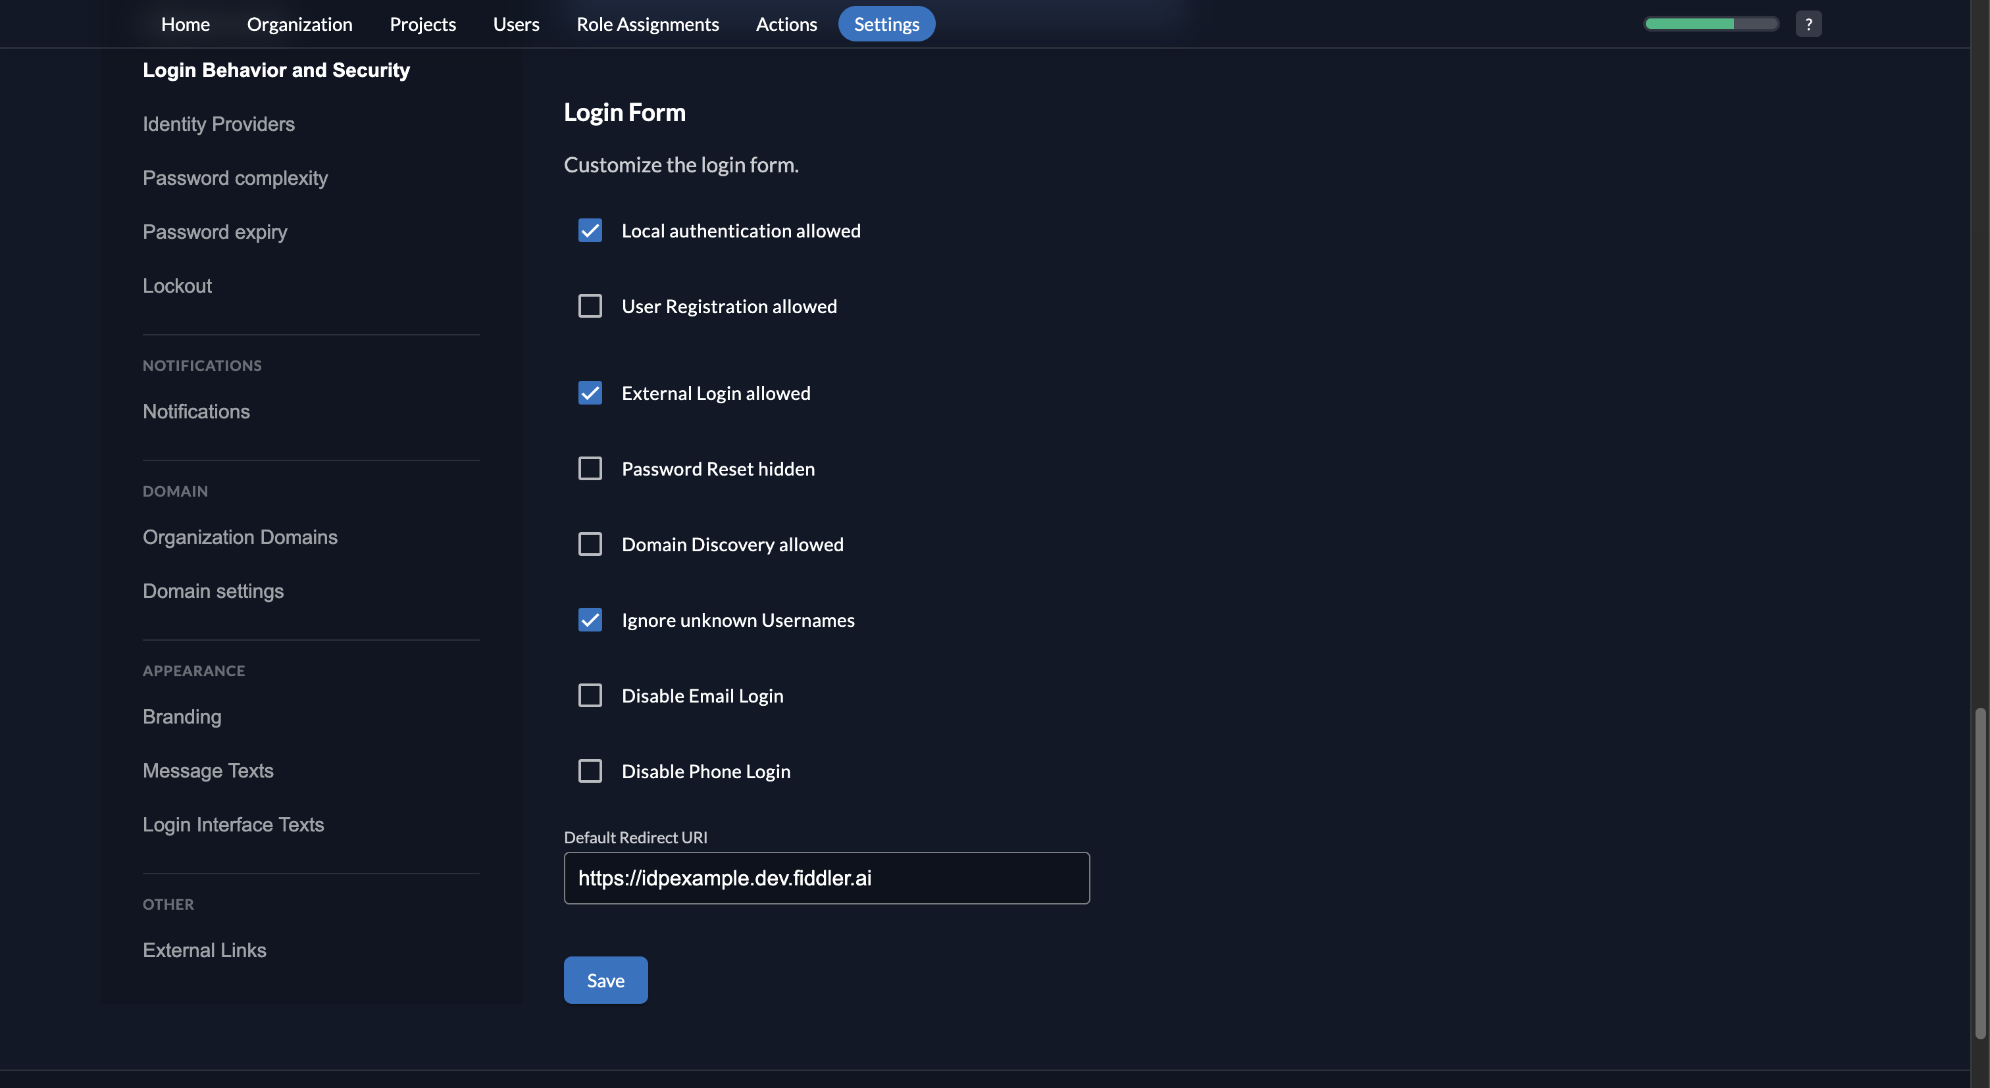
Task: Click the Default Redirect URI field
Action: click(827, 878)
